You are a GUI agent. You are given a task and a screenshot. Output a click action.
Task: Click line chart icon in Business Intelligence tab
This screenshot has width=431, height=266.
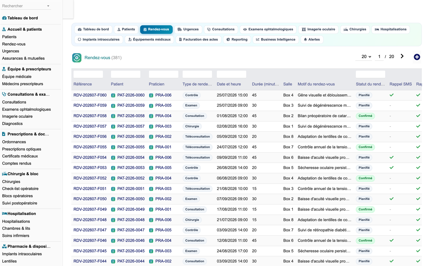coord(258,40)
